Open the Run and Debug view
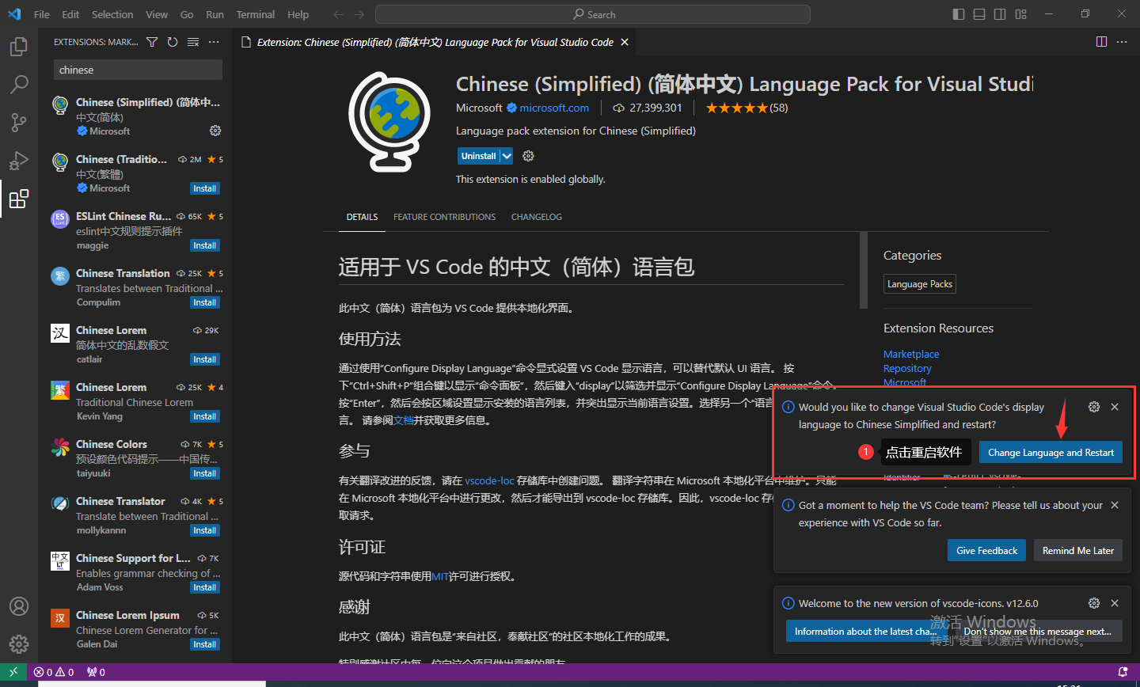This screenshot has height=687, width=1140. point(19,160)
